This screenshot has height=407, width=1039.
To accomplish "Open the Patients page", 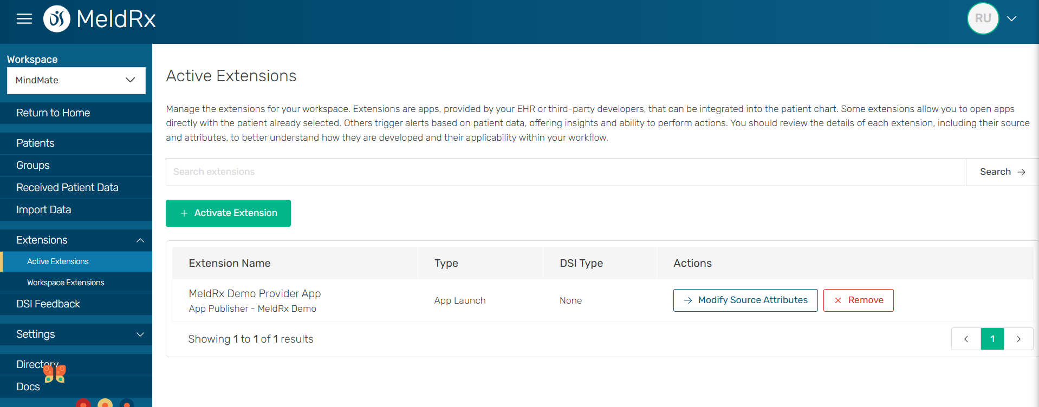I will (x=76, y=143).
